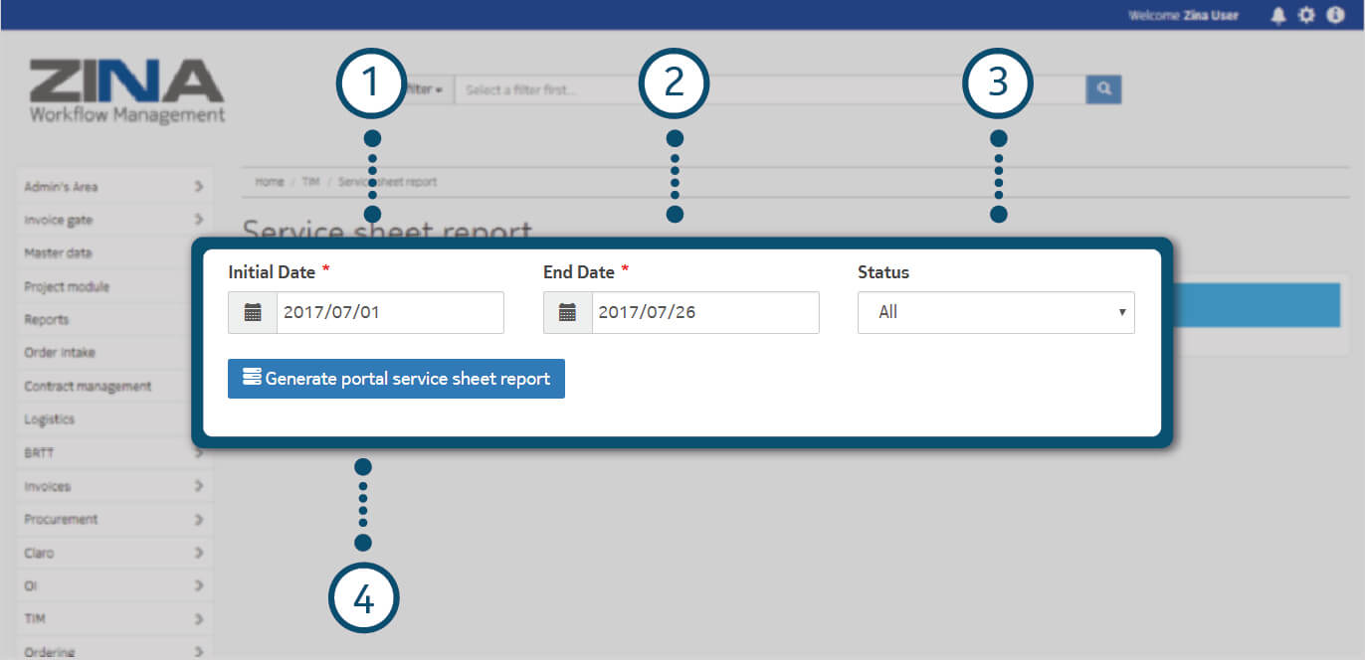1365x660 pixels.
Task: Go to Home breadcrumb link
Action: coord(269,182)
